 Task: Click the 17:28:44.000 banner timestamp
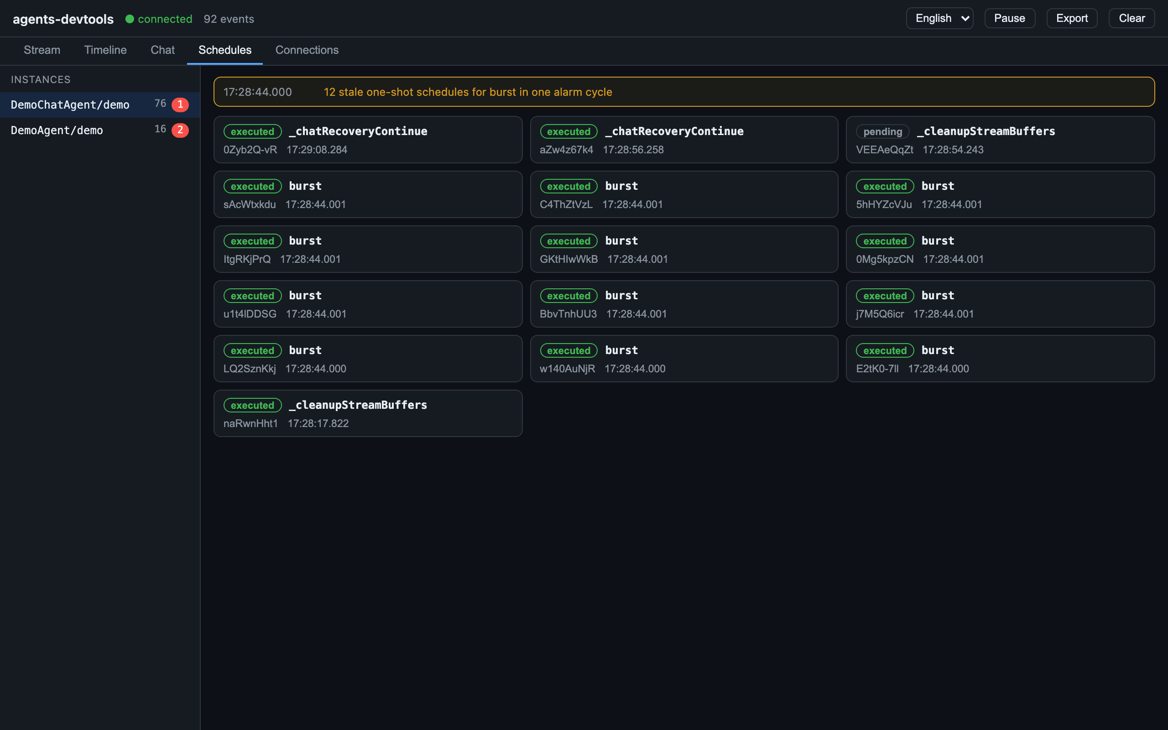pos(258,92)
